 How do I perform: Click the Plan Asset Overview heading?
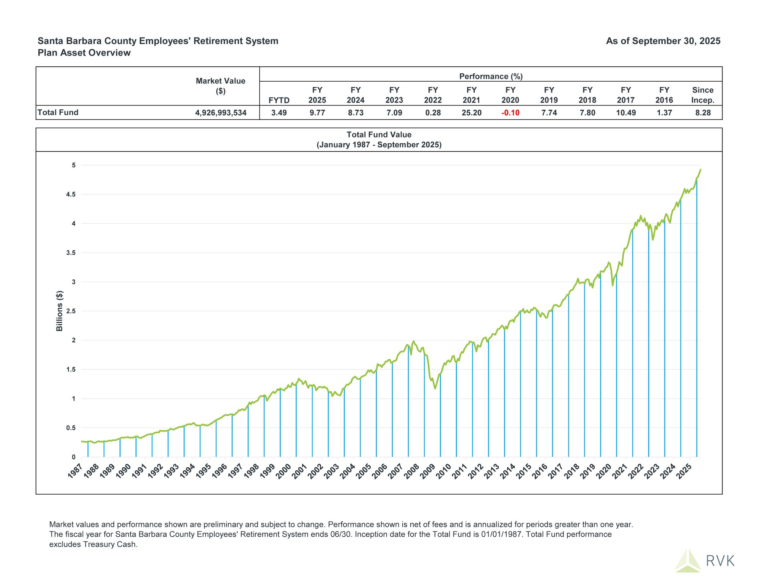point(84,53)
